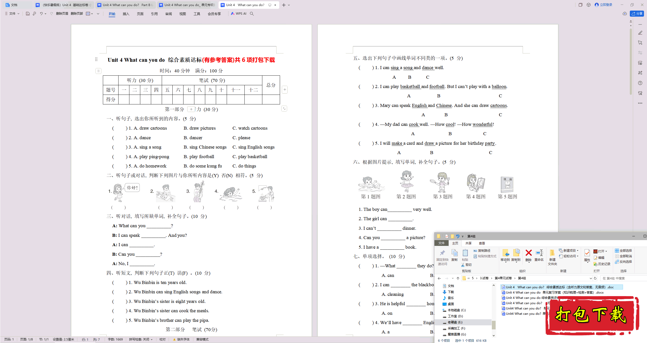The height and width of the screenshot is (343, 647).
Task: Click the Undo arrow icon
Action: pos(41,14)
